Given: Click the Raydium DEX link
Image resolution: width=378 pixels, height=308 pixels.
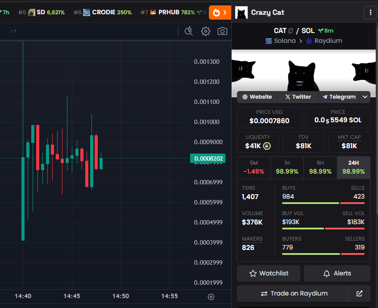Looking at the screenshot, I should click(324, 41).
